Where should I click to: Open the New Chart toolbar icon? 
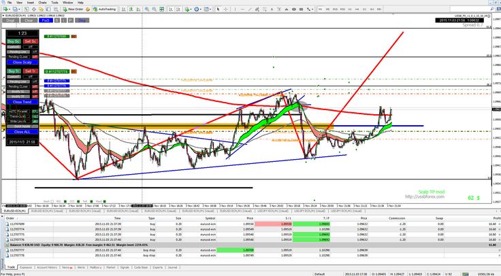point(5,10)
